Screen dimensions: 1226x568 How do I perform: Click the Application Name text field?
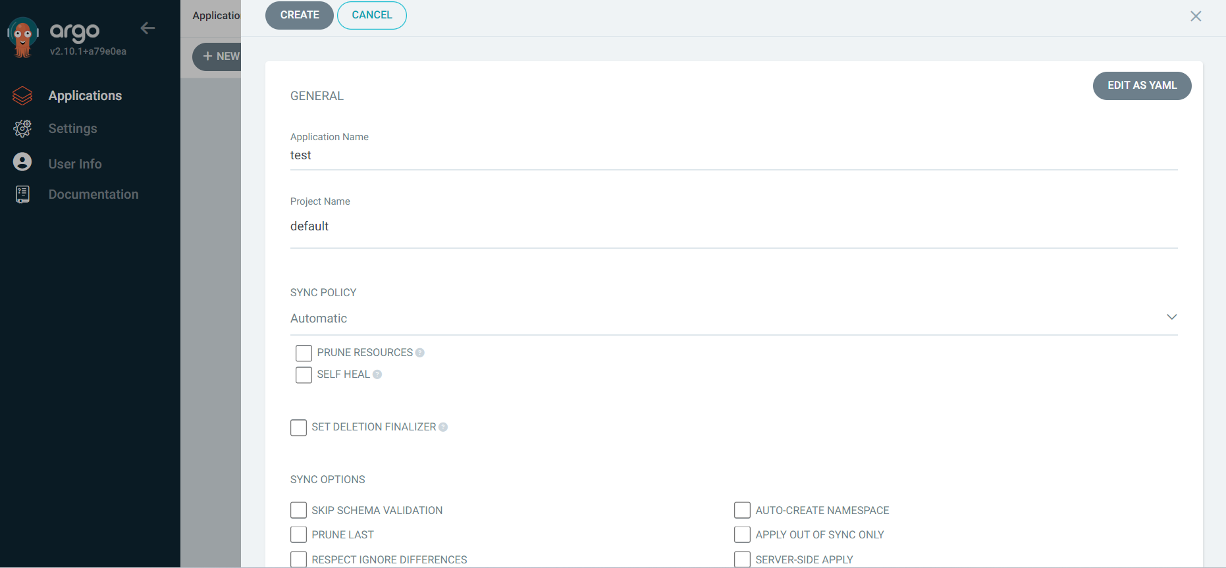click(733, 155)
